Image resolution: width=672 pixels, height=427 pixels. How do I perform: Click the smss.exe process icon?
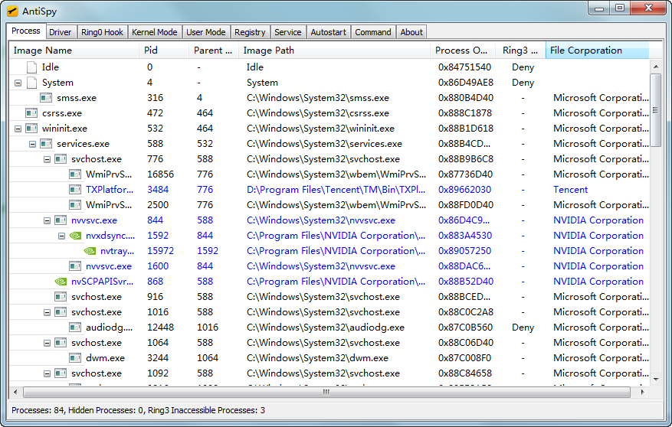pyautogui.click(x=46, y=98)
